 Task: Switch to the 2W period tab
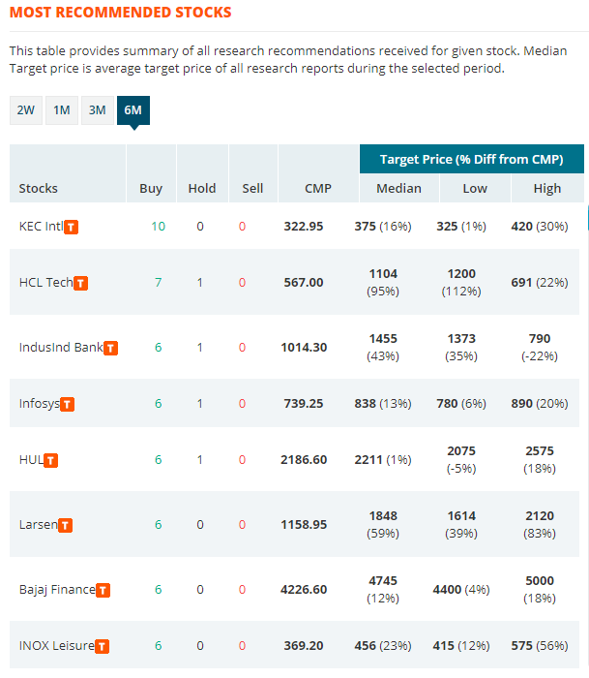tap(26, 110)
